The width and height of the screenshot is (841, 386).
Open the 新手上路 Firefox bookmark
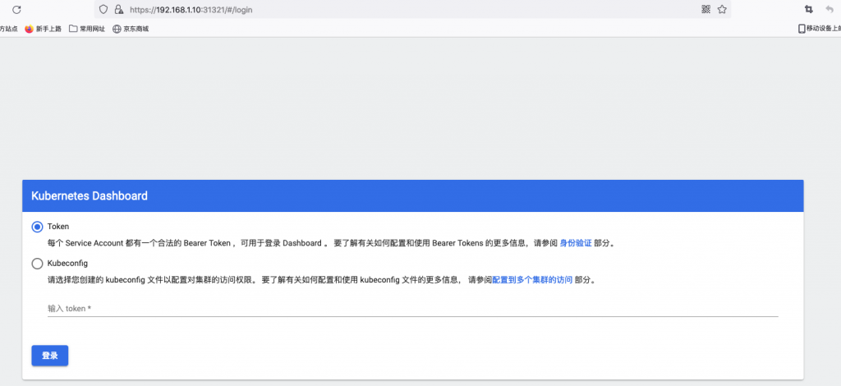point(43,29)
